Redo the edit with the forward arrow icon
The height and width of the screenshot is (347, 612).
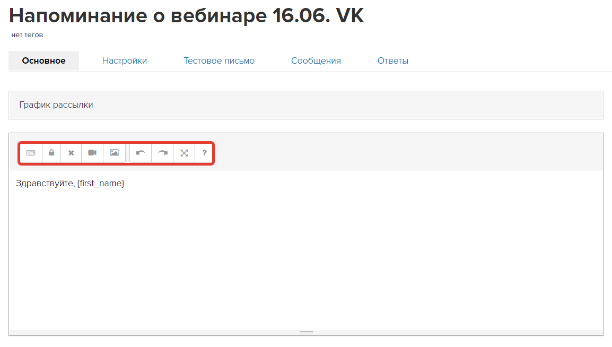point(162,153)
